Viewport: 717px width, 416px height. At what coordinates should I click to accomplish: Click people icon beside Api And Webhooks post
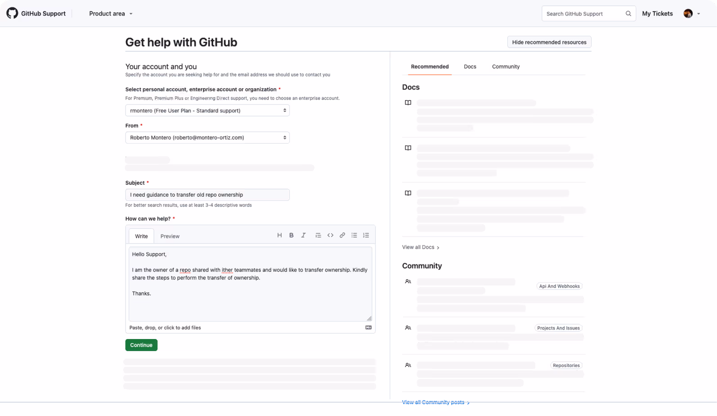pyautogui.click(x=408, y=282)
